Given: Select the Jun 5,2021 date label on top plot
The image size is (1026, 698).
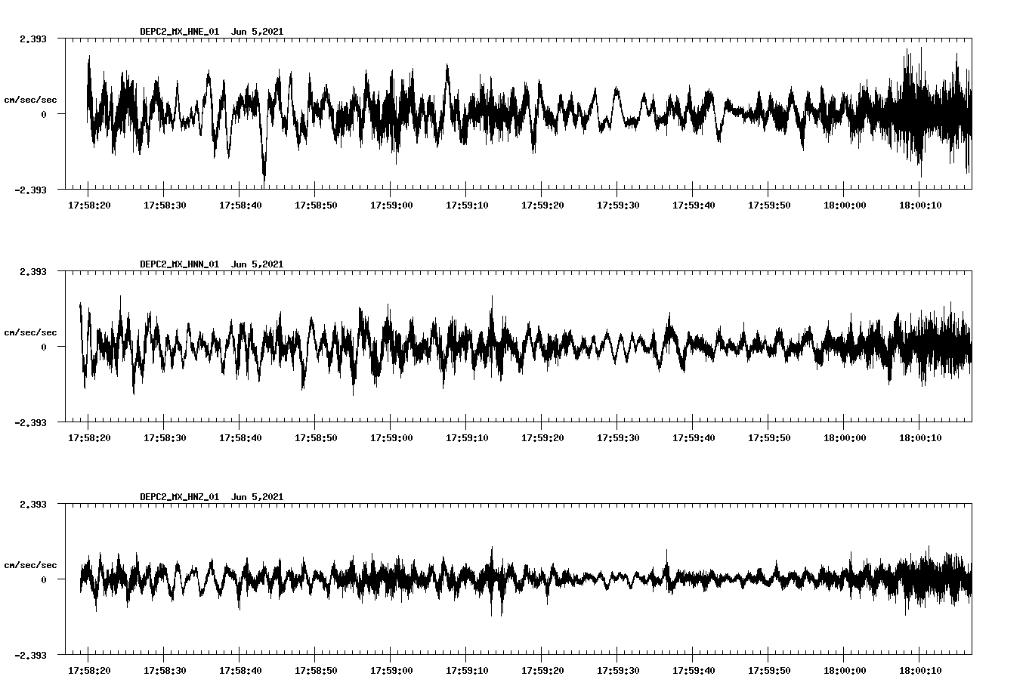Looking at the screenshot, I should coord(257,31).
